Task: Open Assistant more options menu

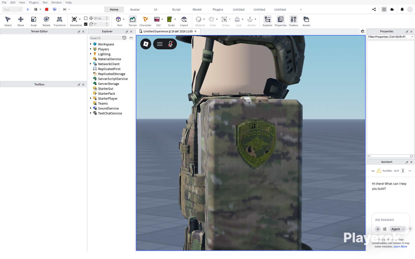Action: (410, 171)
